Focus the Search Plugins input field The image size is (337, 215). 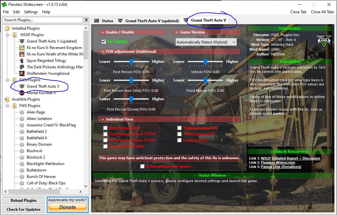click(x=43, y=20)
